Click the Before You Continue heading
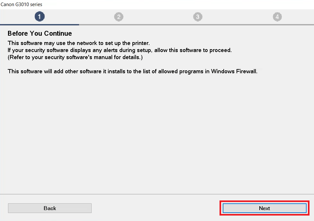 [40, 33]
